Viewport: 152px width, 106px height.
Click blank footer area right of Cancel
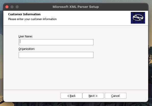[137, 96]
